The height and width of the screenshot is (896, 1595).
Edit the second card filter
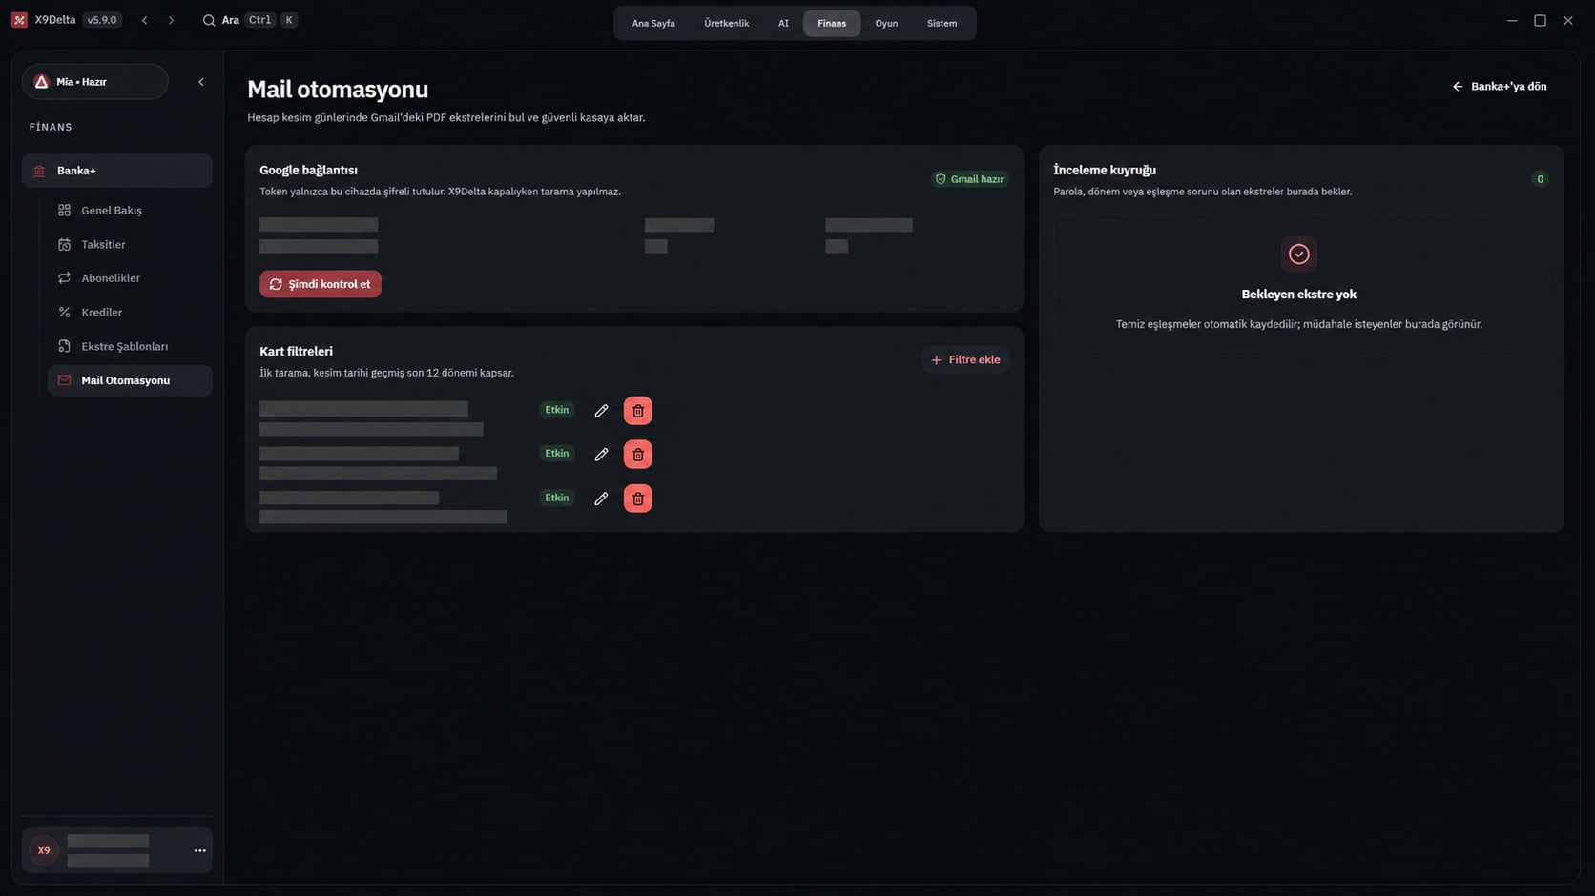pyautogui.click(x=601, y=455)
